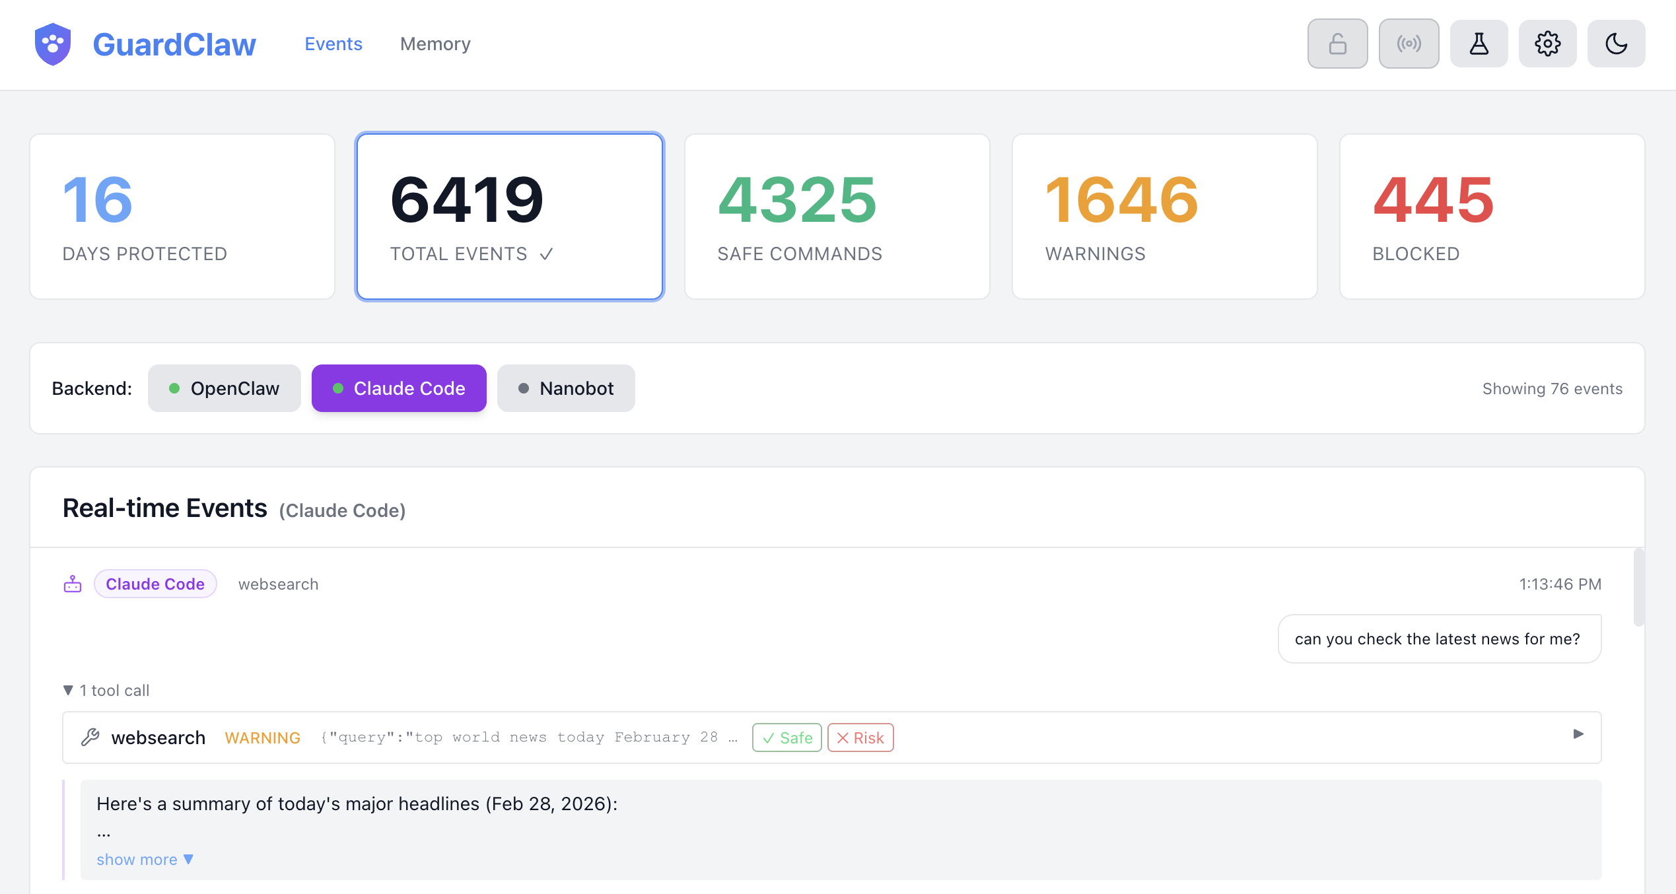Screen dimensions: 1676x894
Task: Click the wrench icon on websearch row
Action: 90,737
